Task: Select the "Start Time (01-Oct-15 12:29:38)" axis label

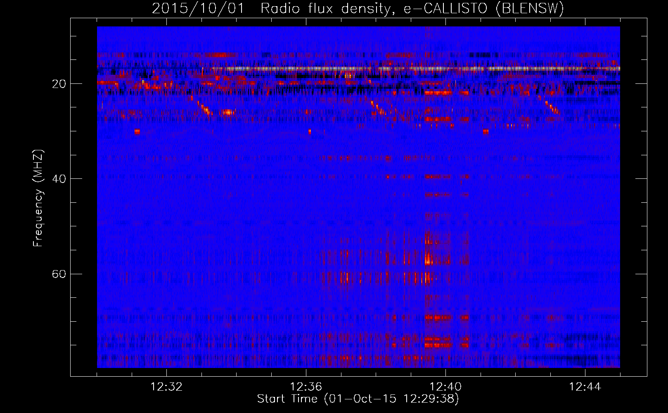Action: [x=358, y=399]
